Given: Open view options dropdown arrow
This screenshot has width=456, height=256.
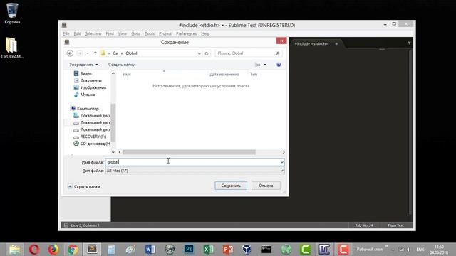Looking at the screenshot, I should pos(265,65).
